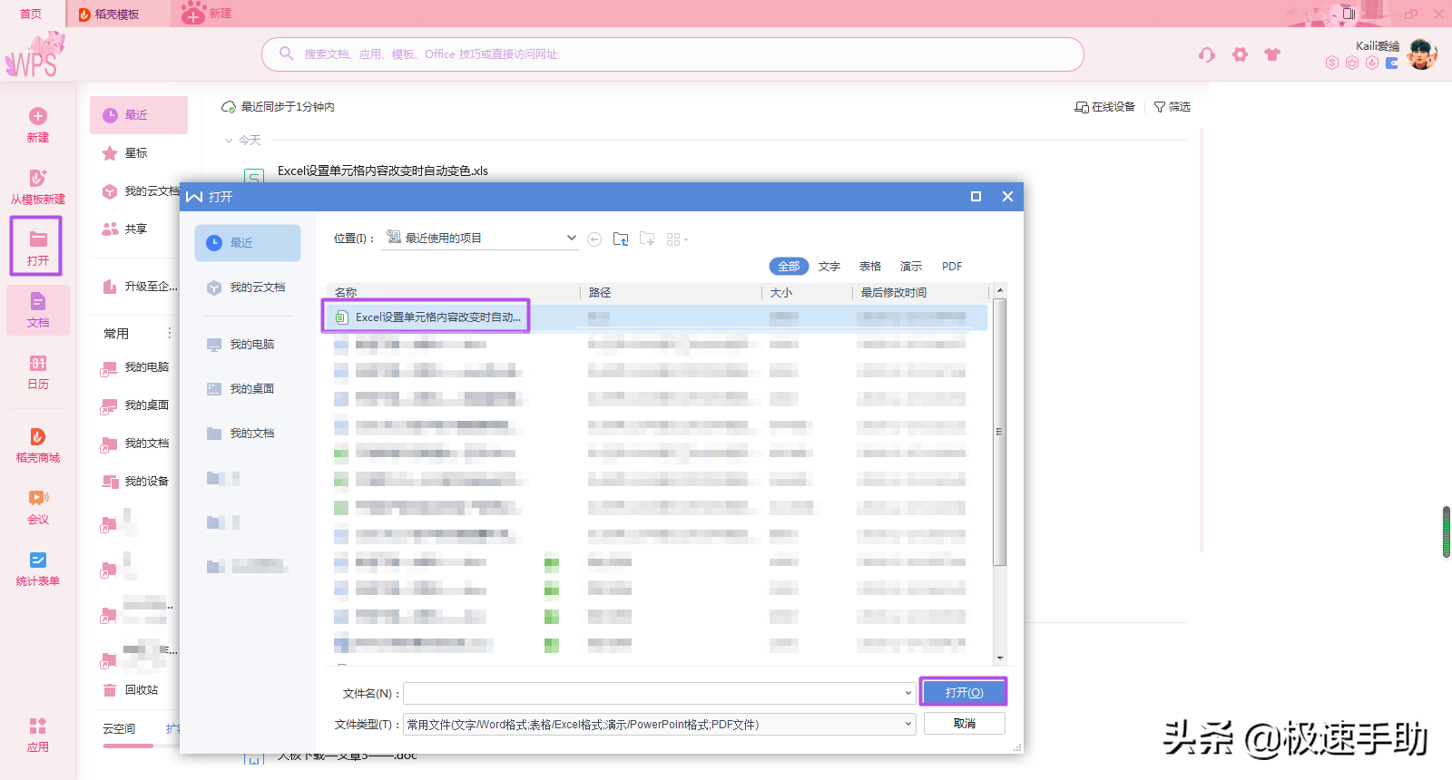Select the 全部 file filter
Screen dimensions: 1452x780
point(789,267)
